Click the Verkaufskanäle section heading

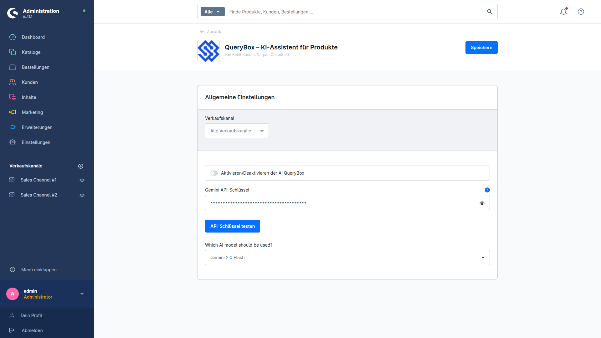point(26,166)
